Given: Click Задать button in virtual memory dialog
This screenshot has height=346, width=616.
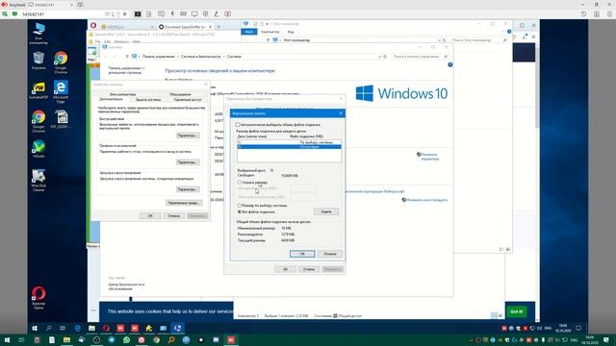Looking at the screenshot, I should pos(326,211).
